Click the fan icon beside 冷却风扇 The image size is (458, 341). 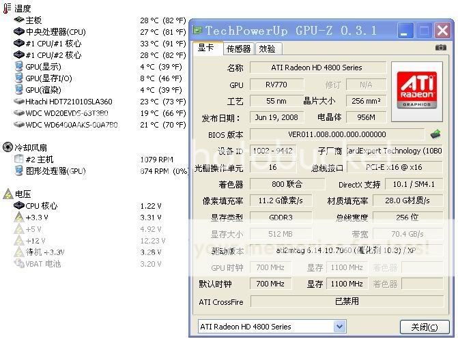(x=8, y=147)
